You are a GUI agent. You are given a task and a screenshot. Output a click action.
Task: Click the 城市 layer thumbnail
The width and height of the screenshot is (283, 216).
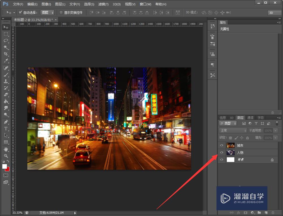click(231, 146)
